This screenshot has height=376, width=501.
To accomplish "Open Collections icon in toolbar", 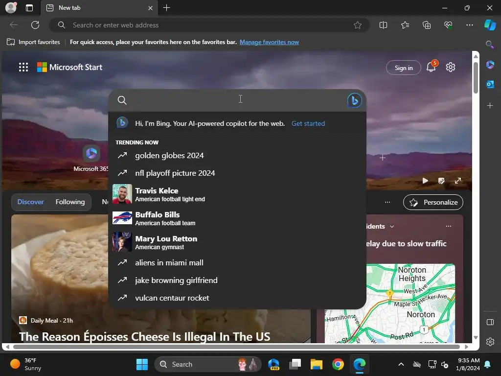I will [x=427, y=25].
